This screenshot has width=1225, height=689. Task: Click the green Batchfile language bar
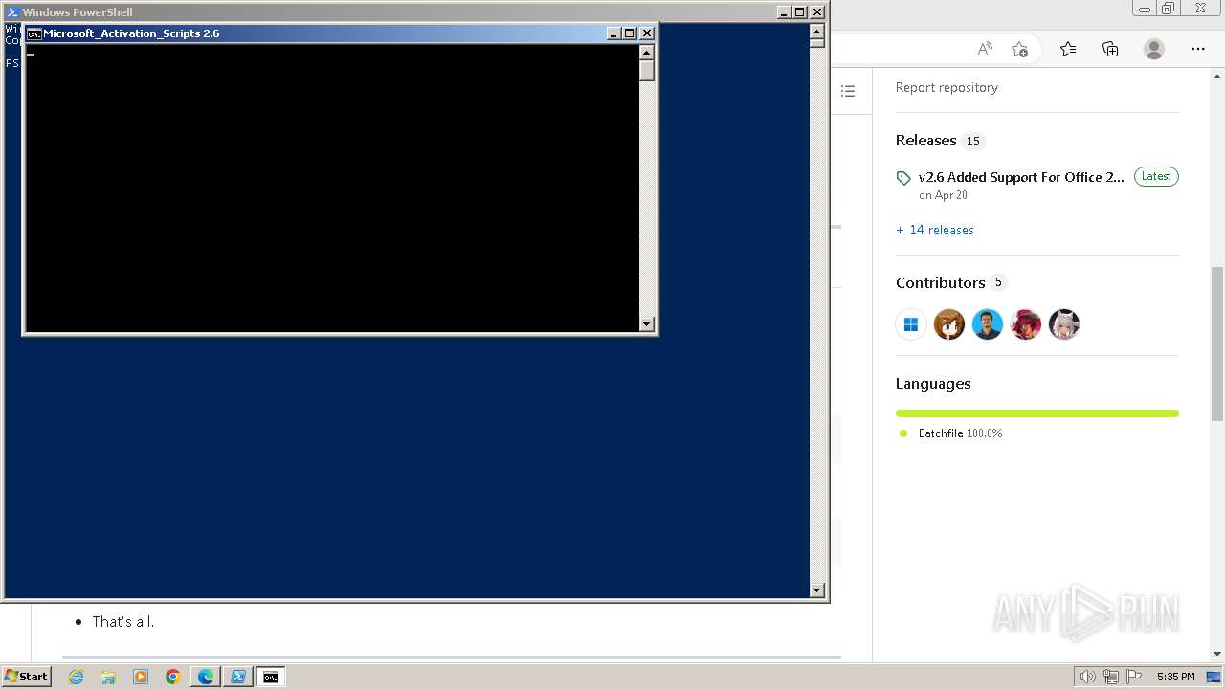pos(1037,413)
